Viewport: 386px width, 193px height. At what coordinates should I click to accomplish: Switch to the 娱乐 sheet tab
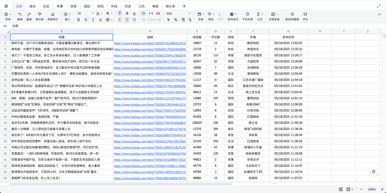click(32, 6)
